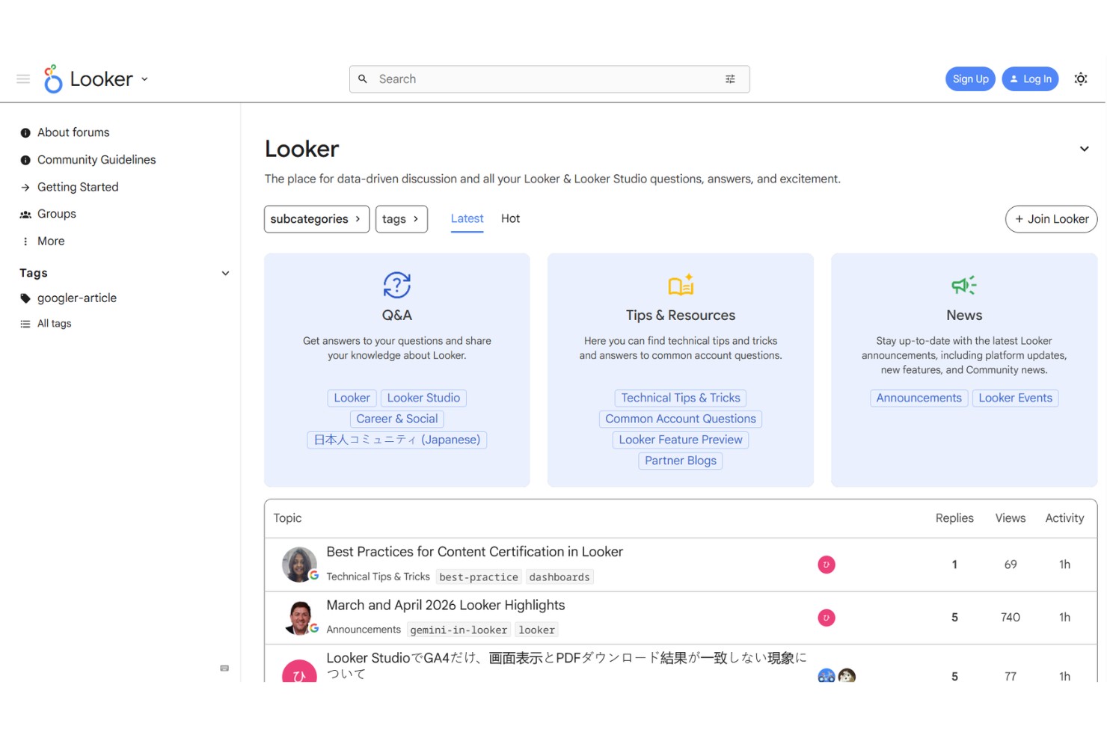Select the best-practice tag
Viewport: 1107px width, 738px height.
[x=479, y=577]
